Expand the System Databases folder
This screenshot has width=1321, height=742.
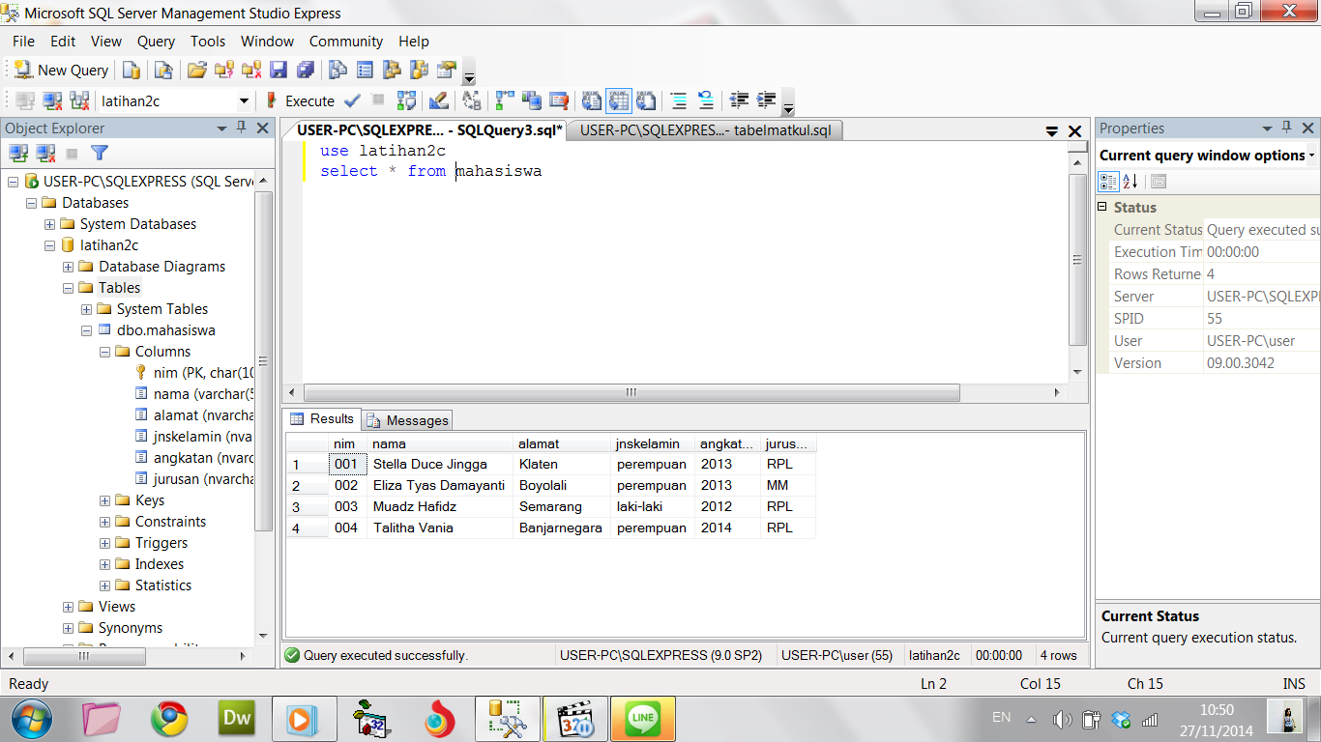point(49,224)
